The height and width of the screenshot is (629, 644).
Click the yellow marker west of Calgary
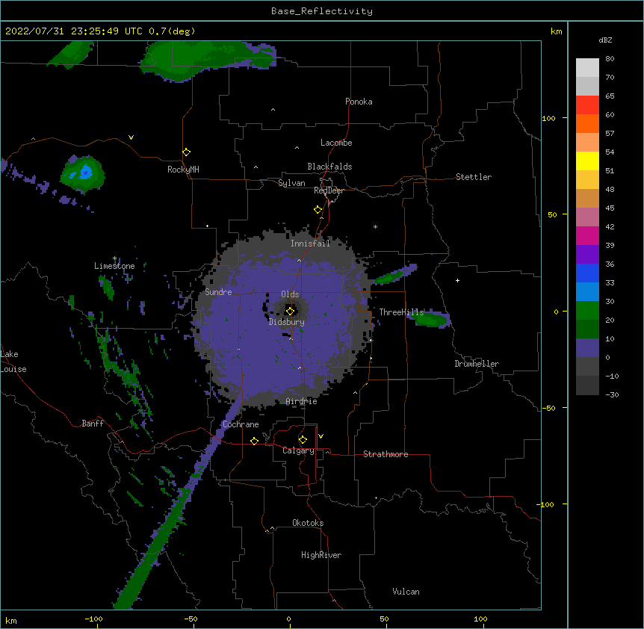[x=254, y=441]
